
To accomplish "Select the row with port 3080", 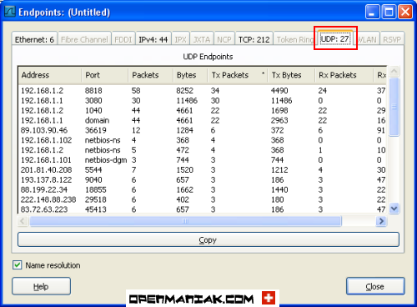I will (203, 101).
